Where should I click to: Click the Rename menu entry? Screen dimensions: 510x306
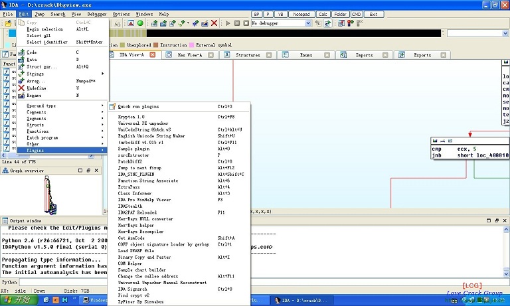click(33, 96)
